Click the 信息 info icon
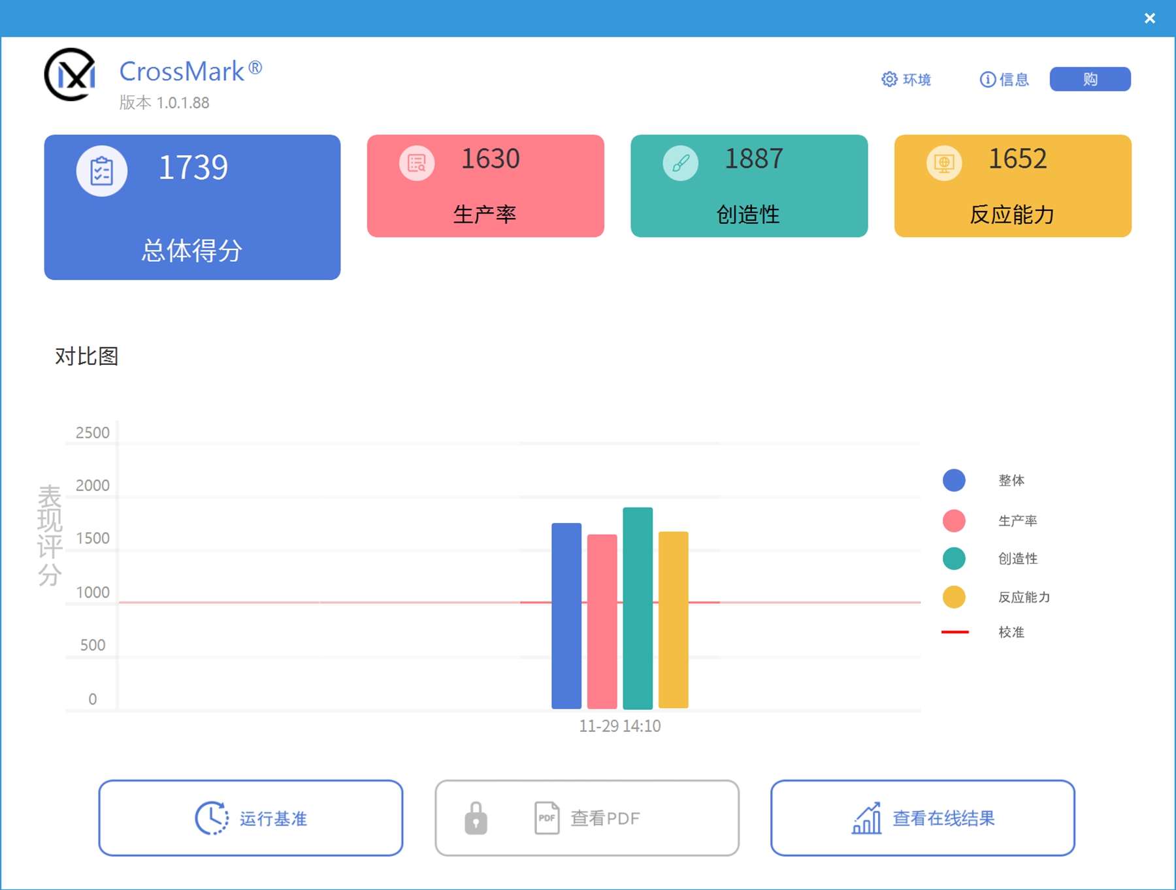1176x890 pixels. (x=986, y=79)
